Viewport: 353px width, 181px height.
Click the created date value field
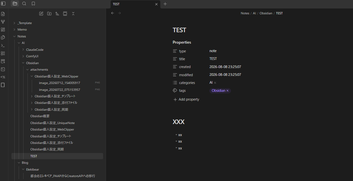pos(225,67)
